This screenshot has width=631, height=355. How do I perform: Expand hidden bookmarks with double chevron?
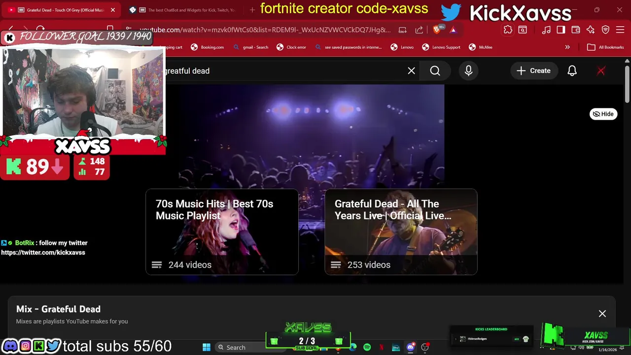pos(567,47)
